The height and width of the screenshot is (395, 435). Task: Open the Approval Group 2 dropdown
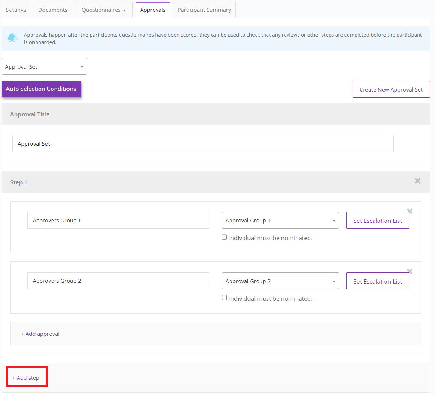point(280,281)
